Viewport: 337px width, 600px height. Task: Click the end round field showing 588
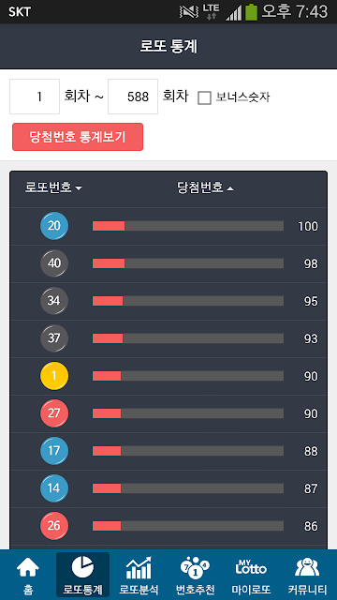(133, 97)
